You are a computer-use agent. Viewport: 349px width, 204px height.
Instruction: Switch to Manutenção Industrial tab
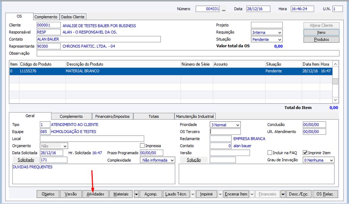(x=195, y=116)
